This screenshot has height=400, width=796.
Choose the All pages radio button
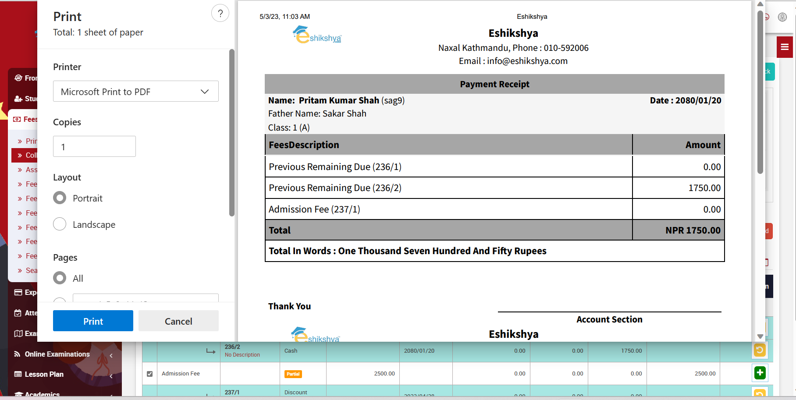coord(60,278)
